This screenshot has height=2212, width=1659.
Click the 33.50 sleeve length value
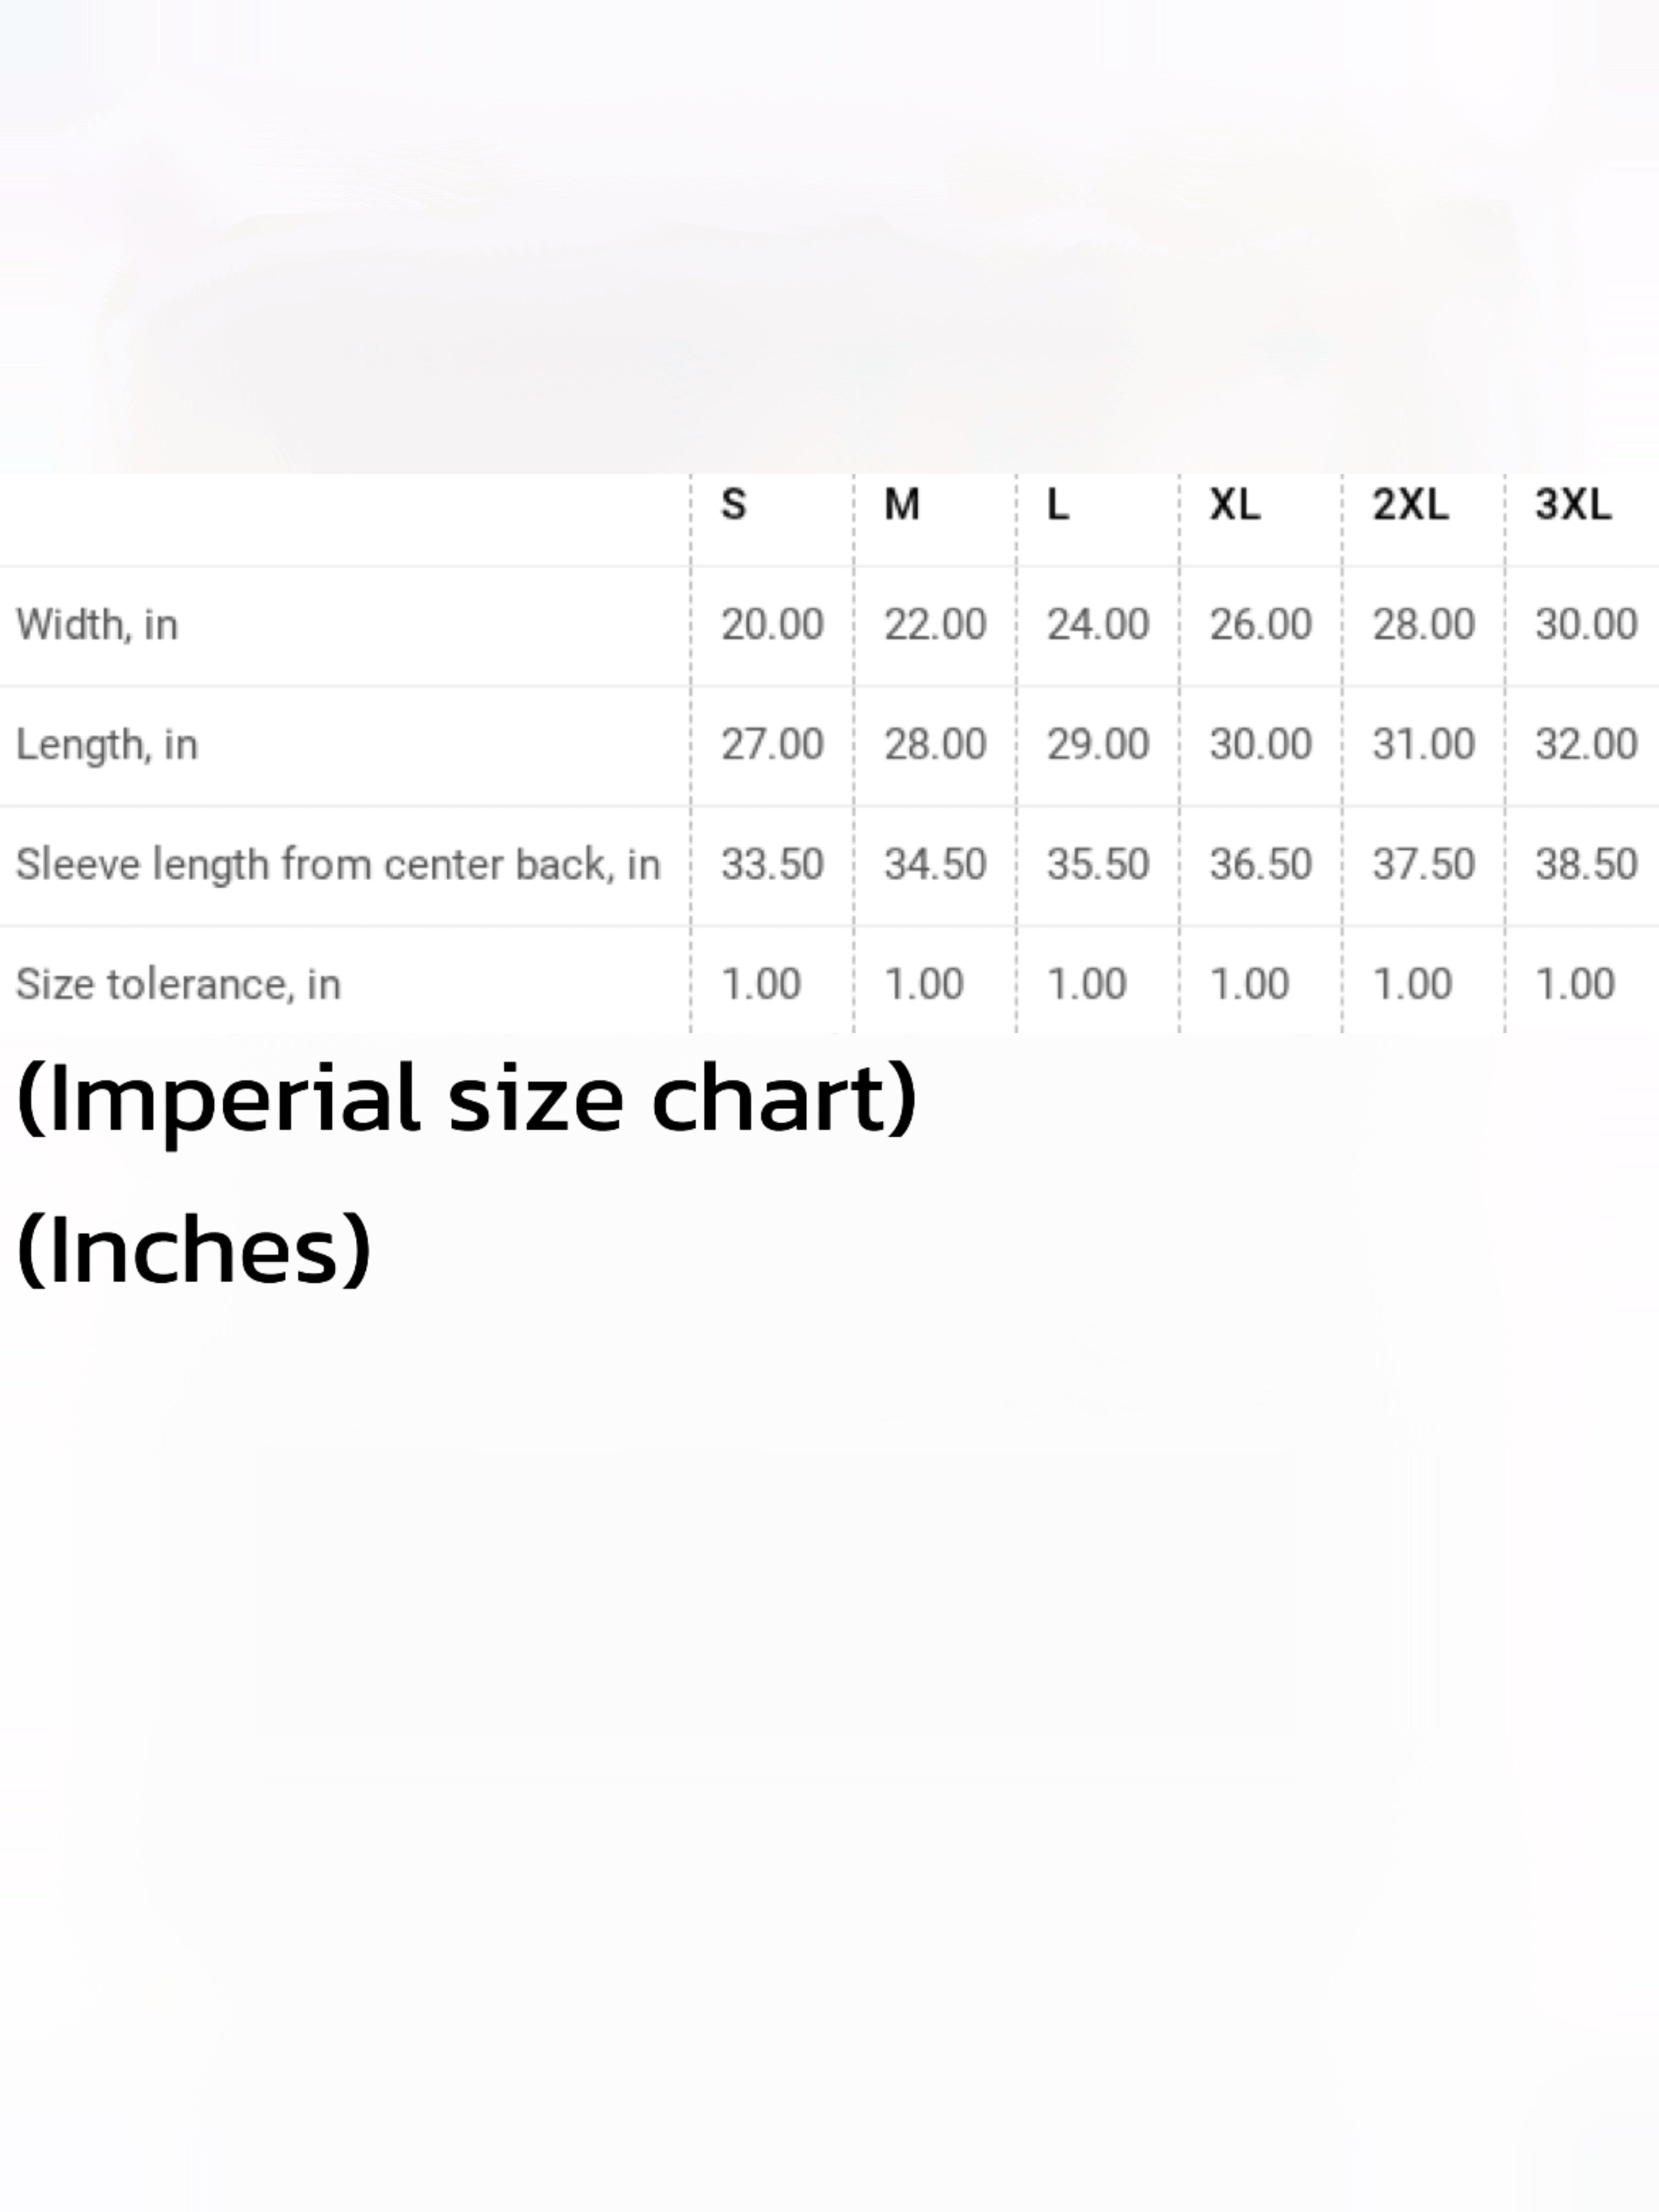[771, 865]
